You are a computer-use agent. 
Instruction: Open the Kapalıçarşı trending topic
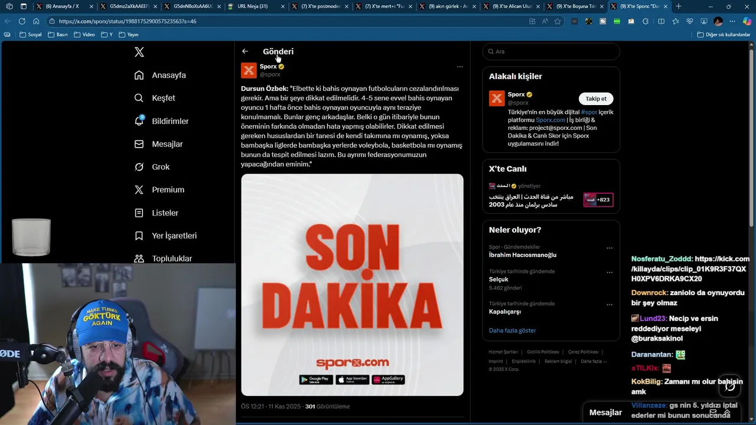pyautogui.click(x=505, y=312)
